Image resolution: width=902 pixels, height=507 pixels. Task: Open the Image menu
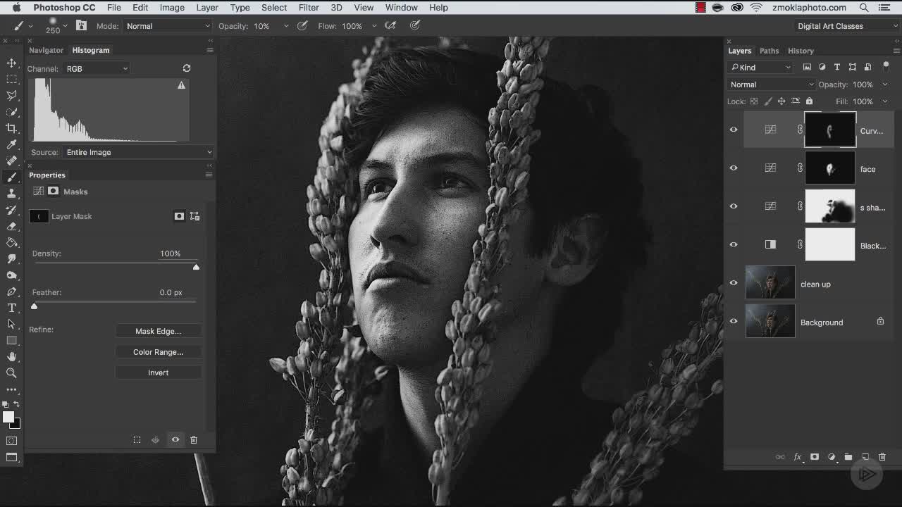coord(172,8)
